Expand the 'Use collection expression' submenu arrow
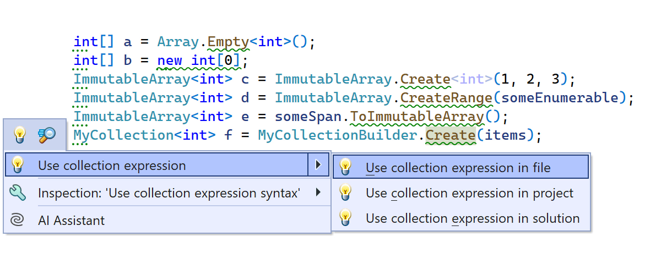Screen dimensions: 661x275 point(318,165)
